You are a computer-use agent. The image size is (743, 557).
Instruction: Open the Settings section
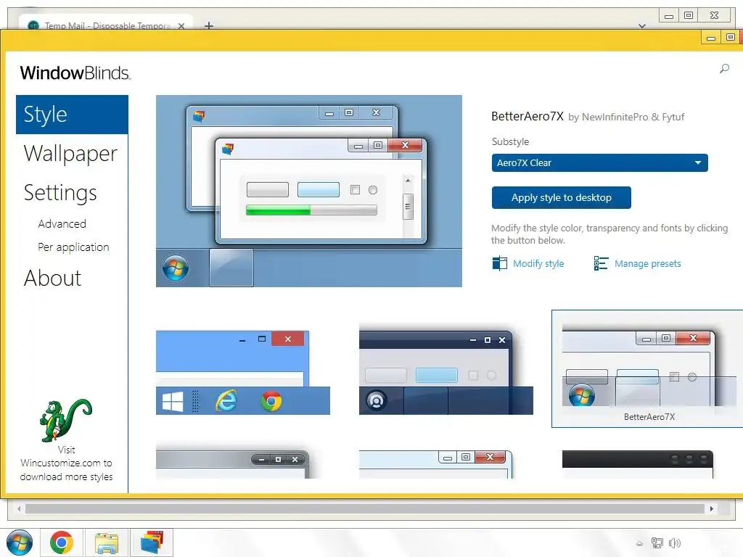60,193
